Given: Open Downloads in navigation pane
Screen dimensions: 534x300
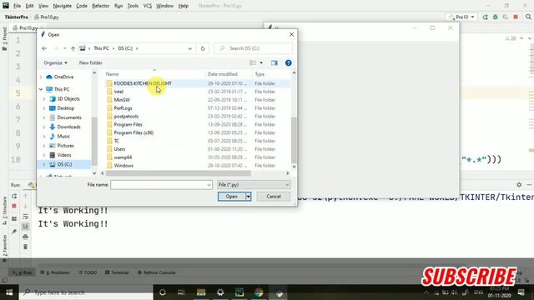Looking at the screenshot, I should tap(68, 127).
